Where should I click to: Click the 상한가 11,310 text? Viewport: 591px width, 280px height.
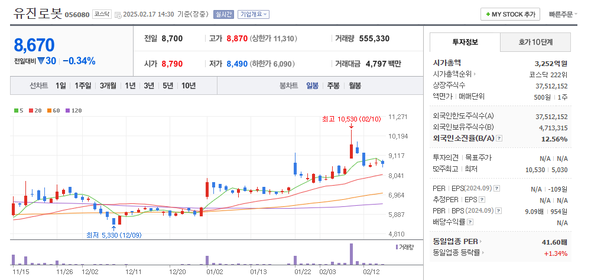click(273, 38)
